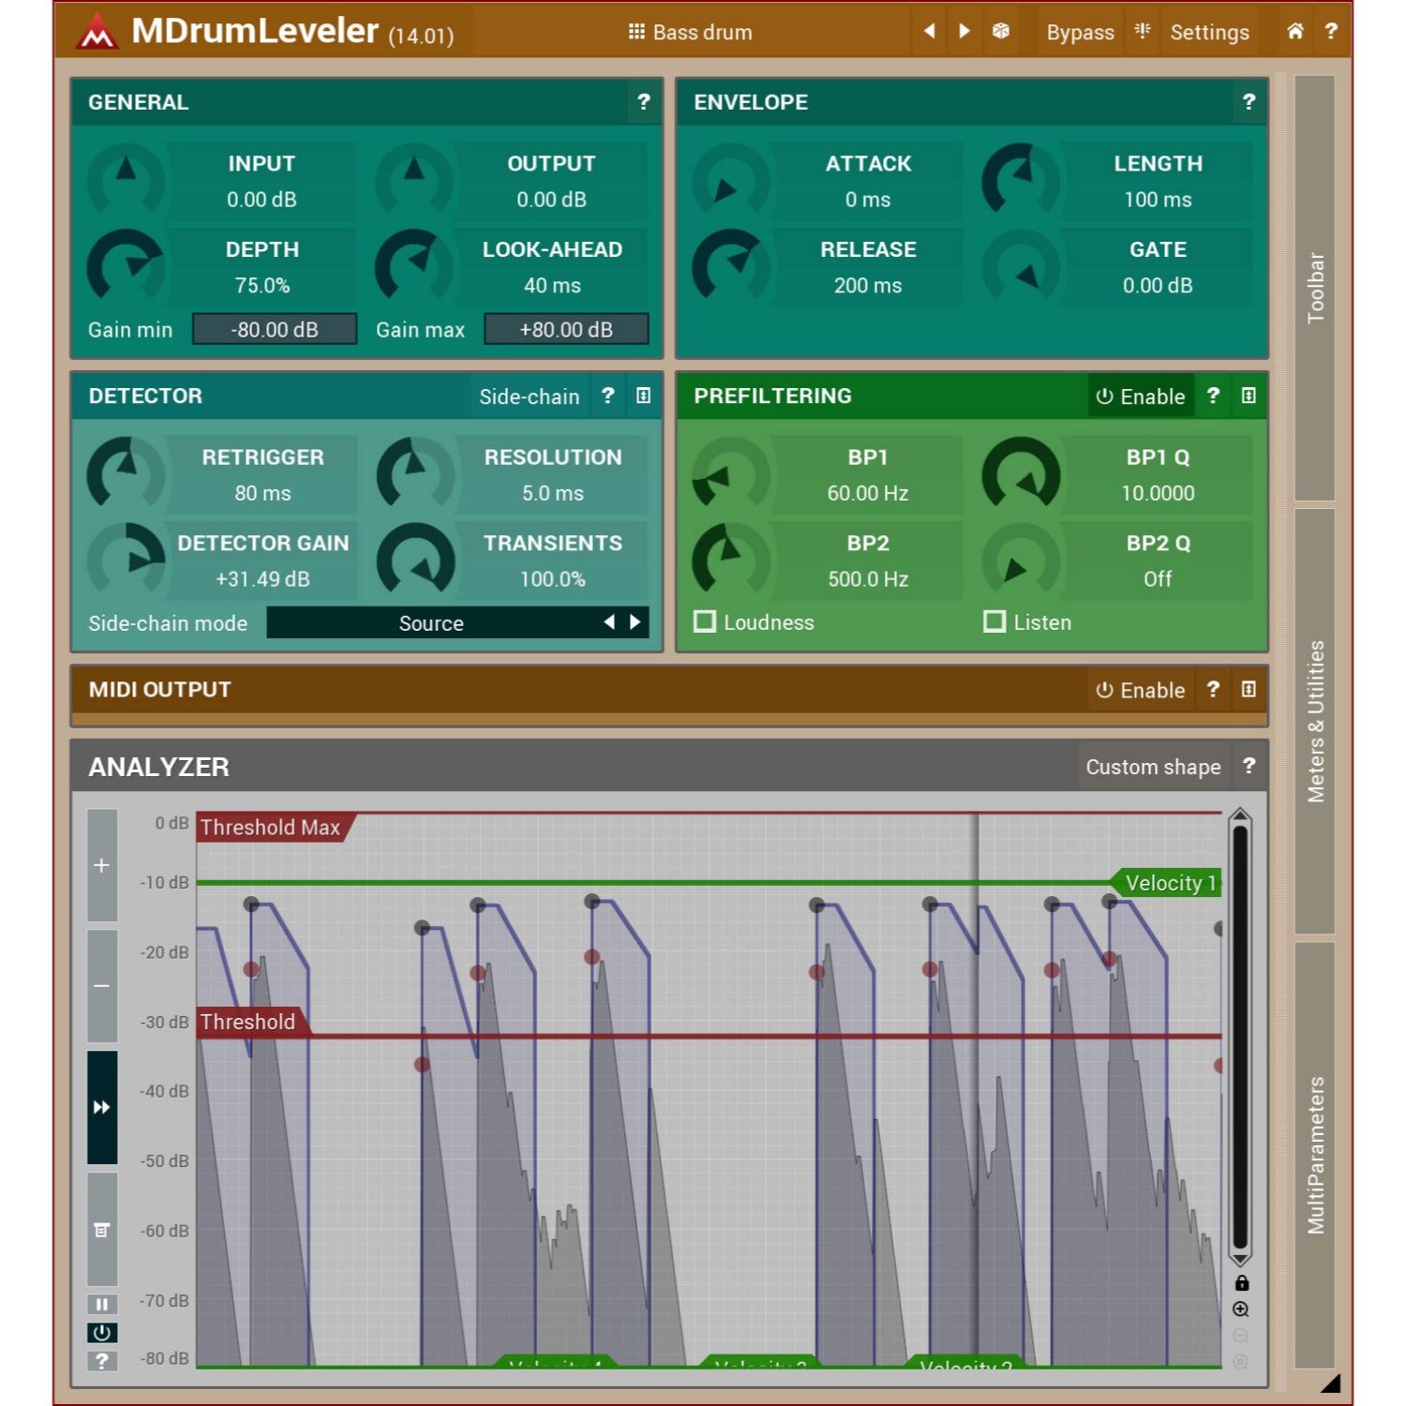Enable the MIDI OUTPUT section
The height and width of the screenshot is (1406, 1406).
click(x=1140, y=690)
